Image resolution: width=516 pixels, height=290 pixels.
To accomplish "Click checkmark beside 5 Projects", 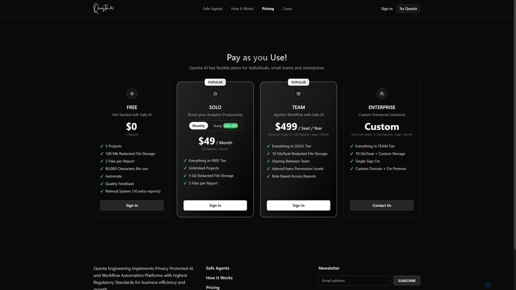I will (102, 146).
